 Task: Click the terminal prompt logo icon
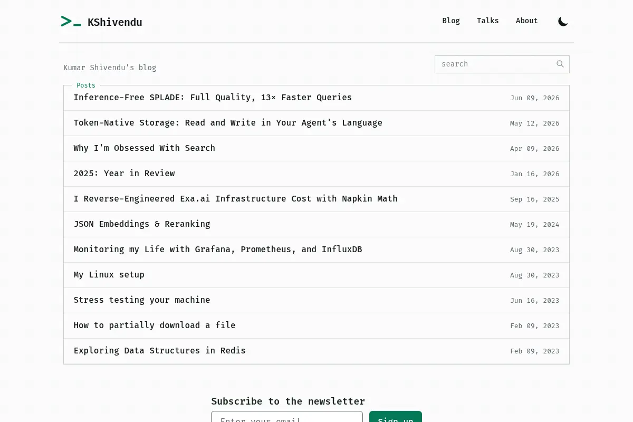[71, 22]
